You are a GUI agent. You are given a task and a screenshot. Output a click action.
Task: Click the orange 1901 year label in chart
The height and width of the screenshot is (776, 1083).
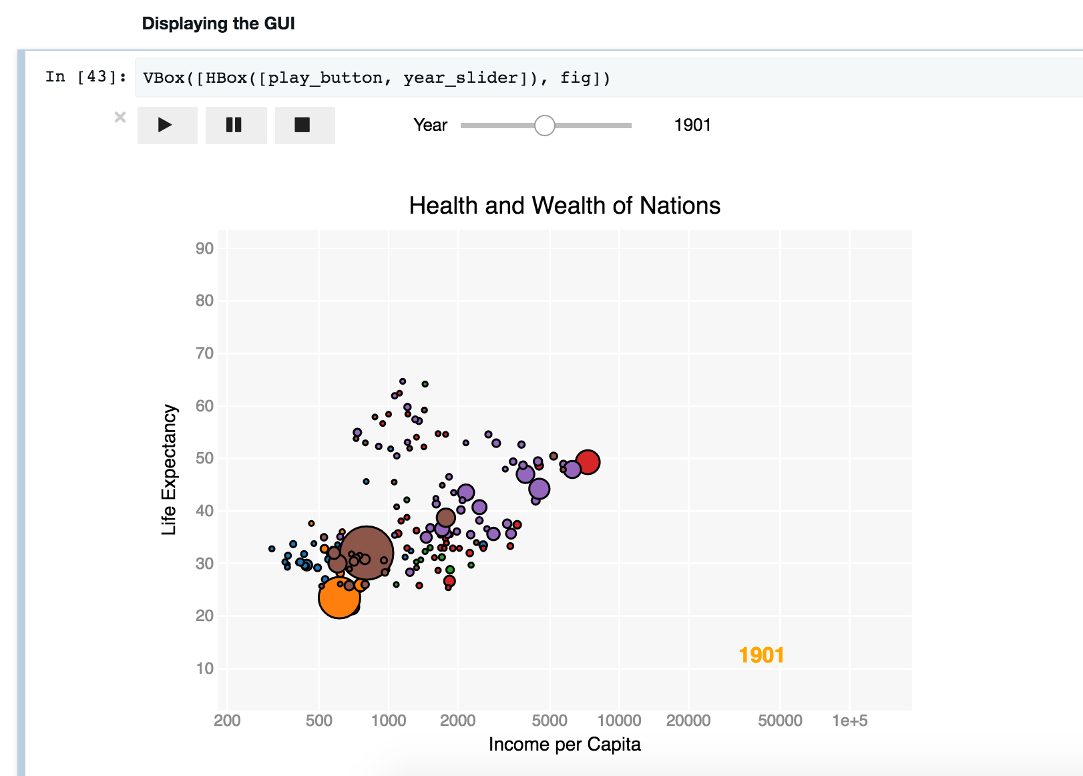click(x=761, y=655)
